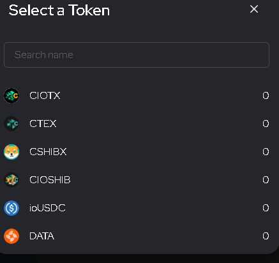This screenshot has height=263, width=279.
Task: Choose the CTEX token label
Action: pos(43,124)
